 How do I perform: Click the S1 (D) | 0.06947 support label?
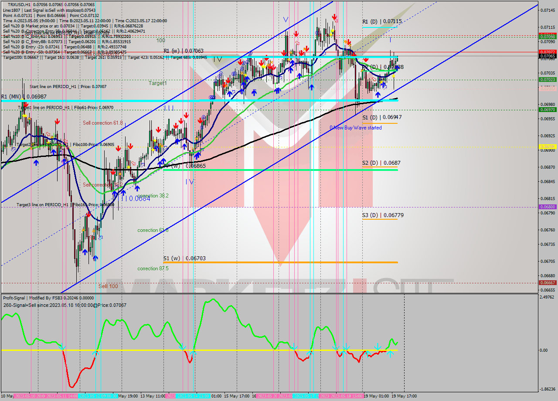pos(382,117)
